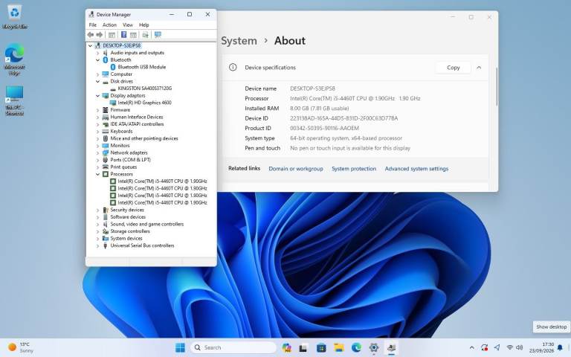Collapse the Processors category
This screenshot has width=571, height=357.
click(97, 174)
